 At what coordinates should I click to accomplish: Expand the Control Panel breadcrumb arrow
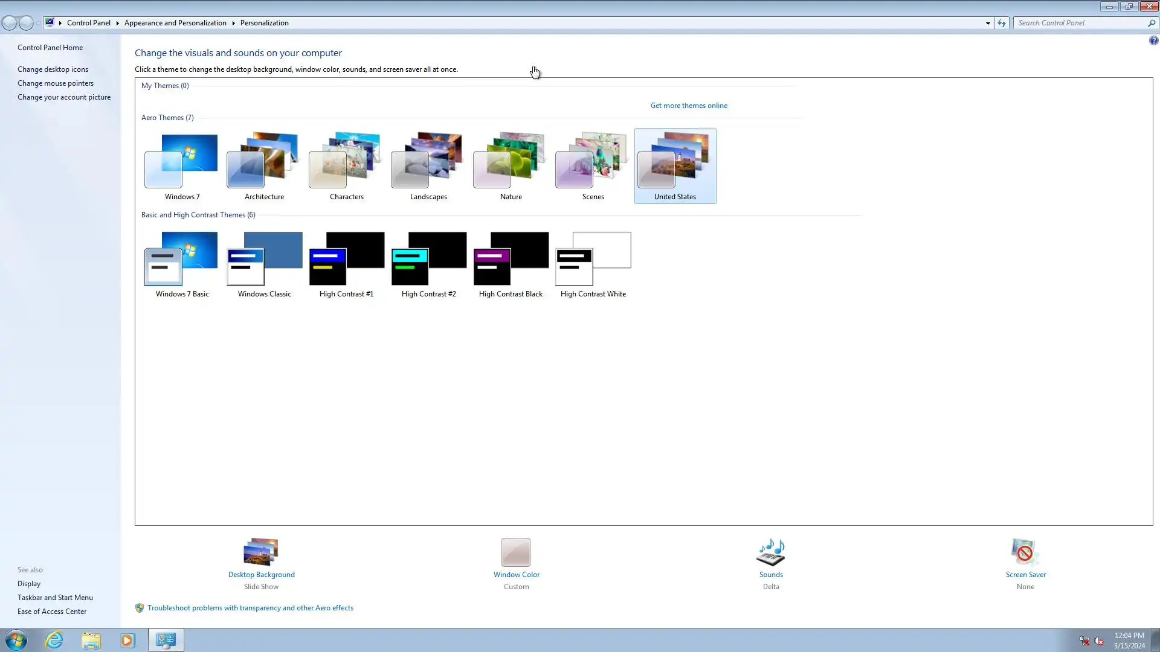[117, 23]
